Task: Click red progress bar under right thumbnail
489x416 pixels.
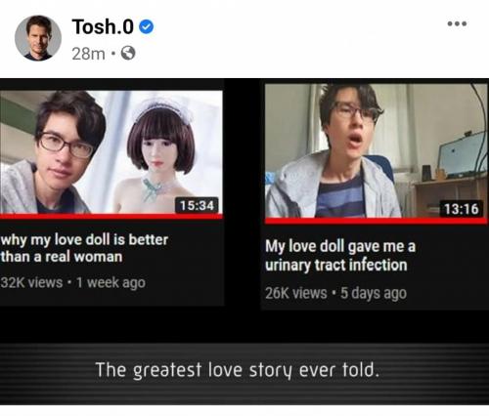Action: point(376,221)
